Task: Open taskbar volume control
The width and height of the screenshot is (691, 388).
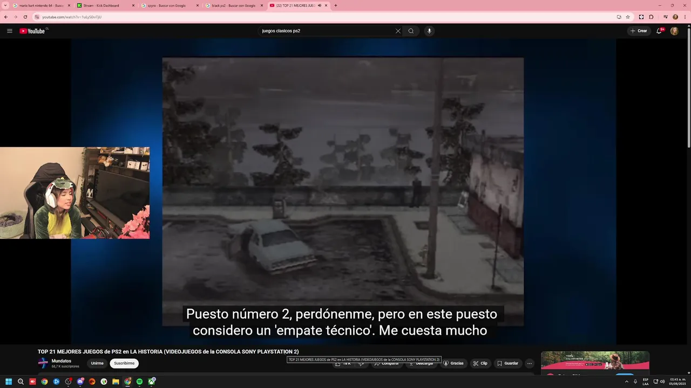Action: click(x=662, y=382)
